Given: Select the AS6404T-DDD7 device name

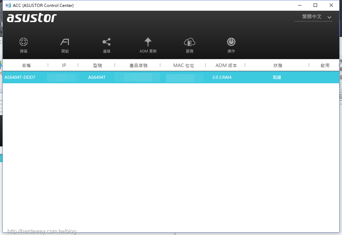Looking at the screenshot, I should click(x=20, y=77).
